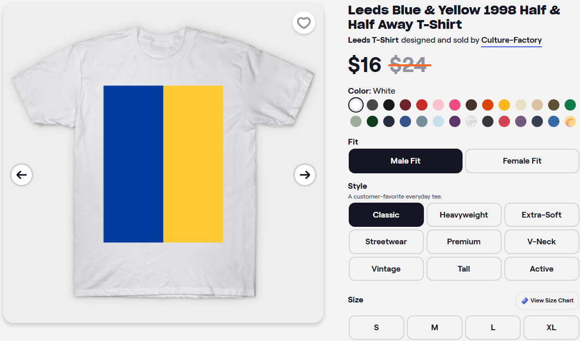The image size is (580, 341).
Task: Select Male Fit option
Action: point(405,161)
